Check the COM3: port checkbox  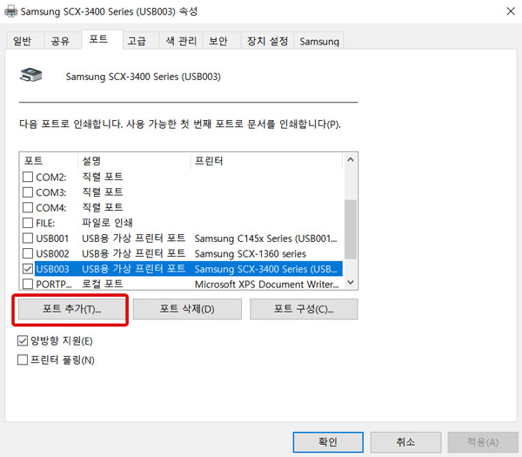[x=28, y=192]
